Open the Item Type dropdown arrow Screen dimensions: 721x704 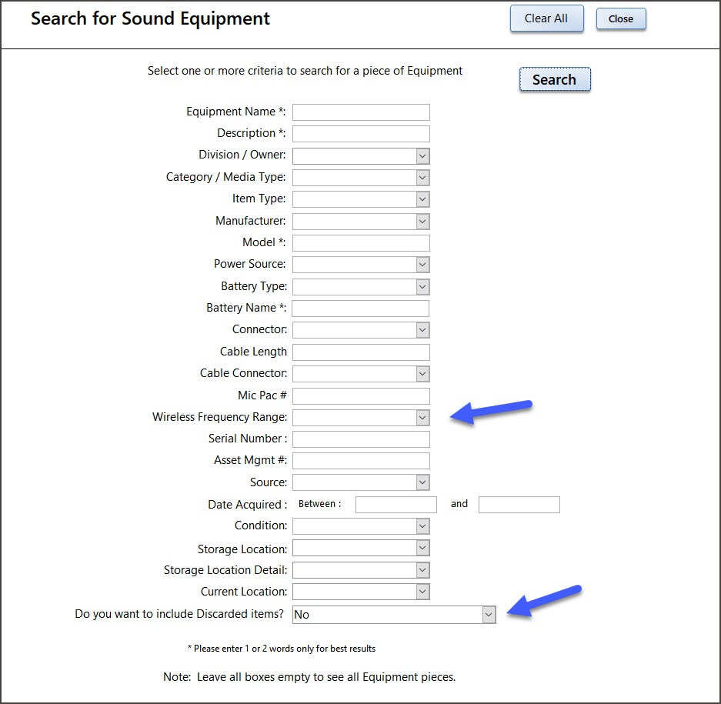(x=422, y=199)
